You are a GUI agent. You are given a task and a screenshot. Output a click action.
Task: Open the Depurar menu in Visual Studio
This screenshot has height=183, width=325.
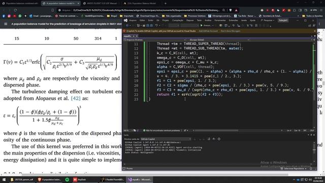point(190,20)
